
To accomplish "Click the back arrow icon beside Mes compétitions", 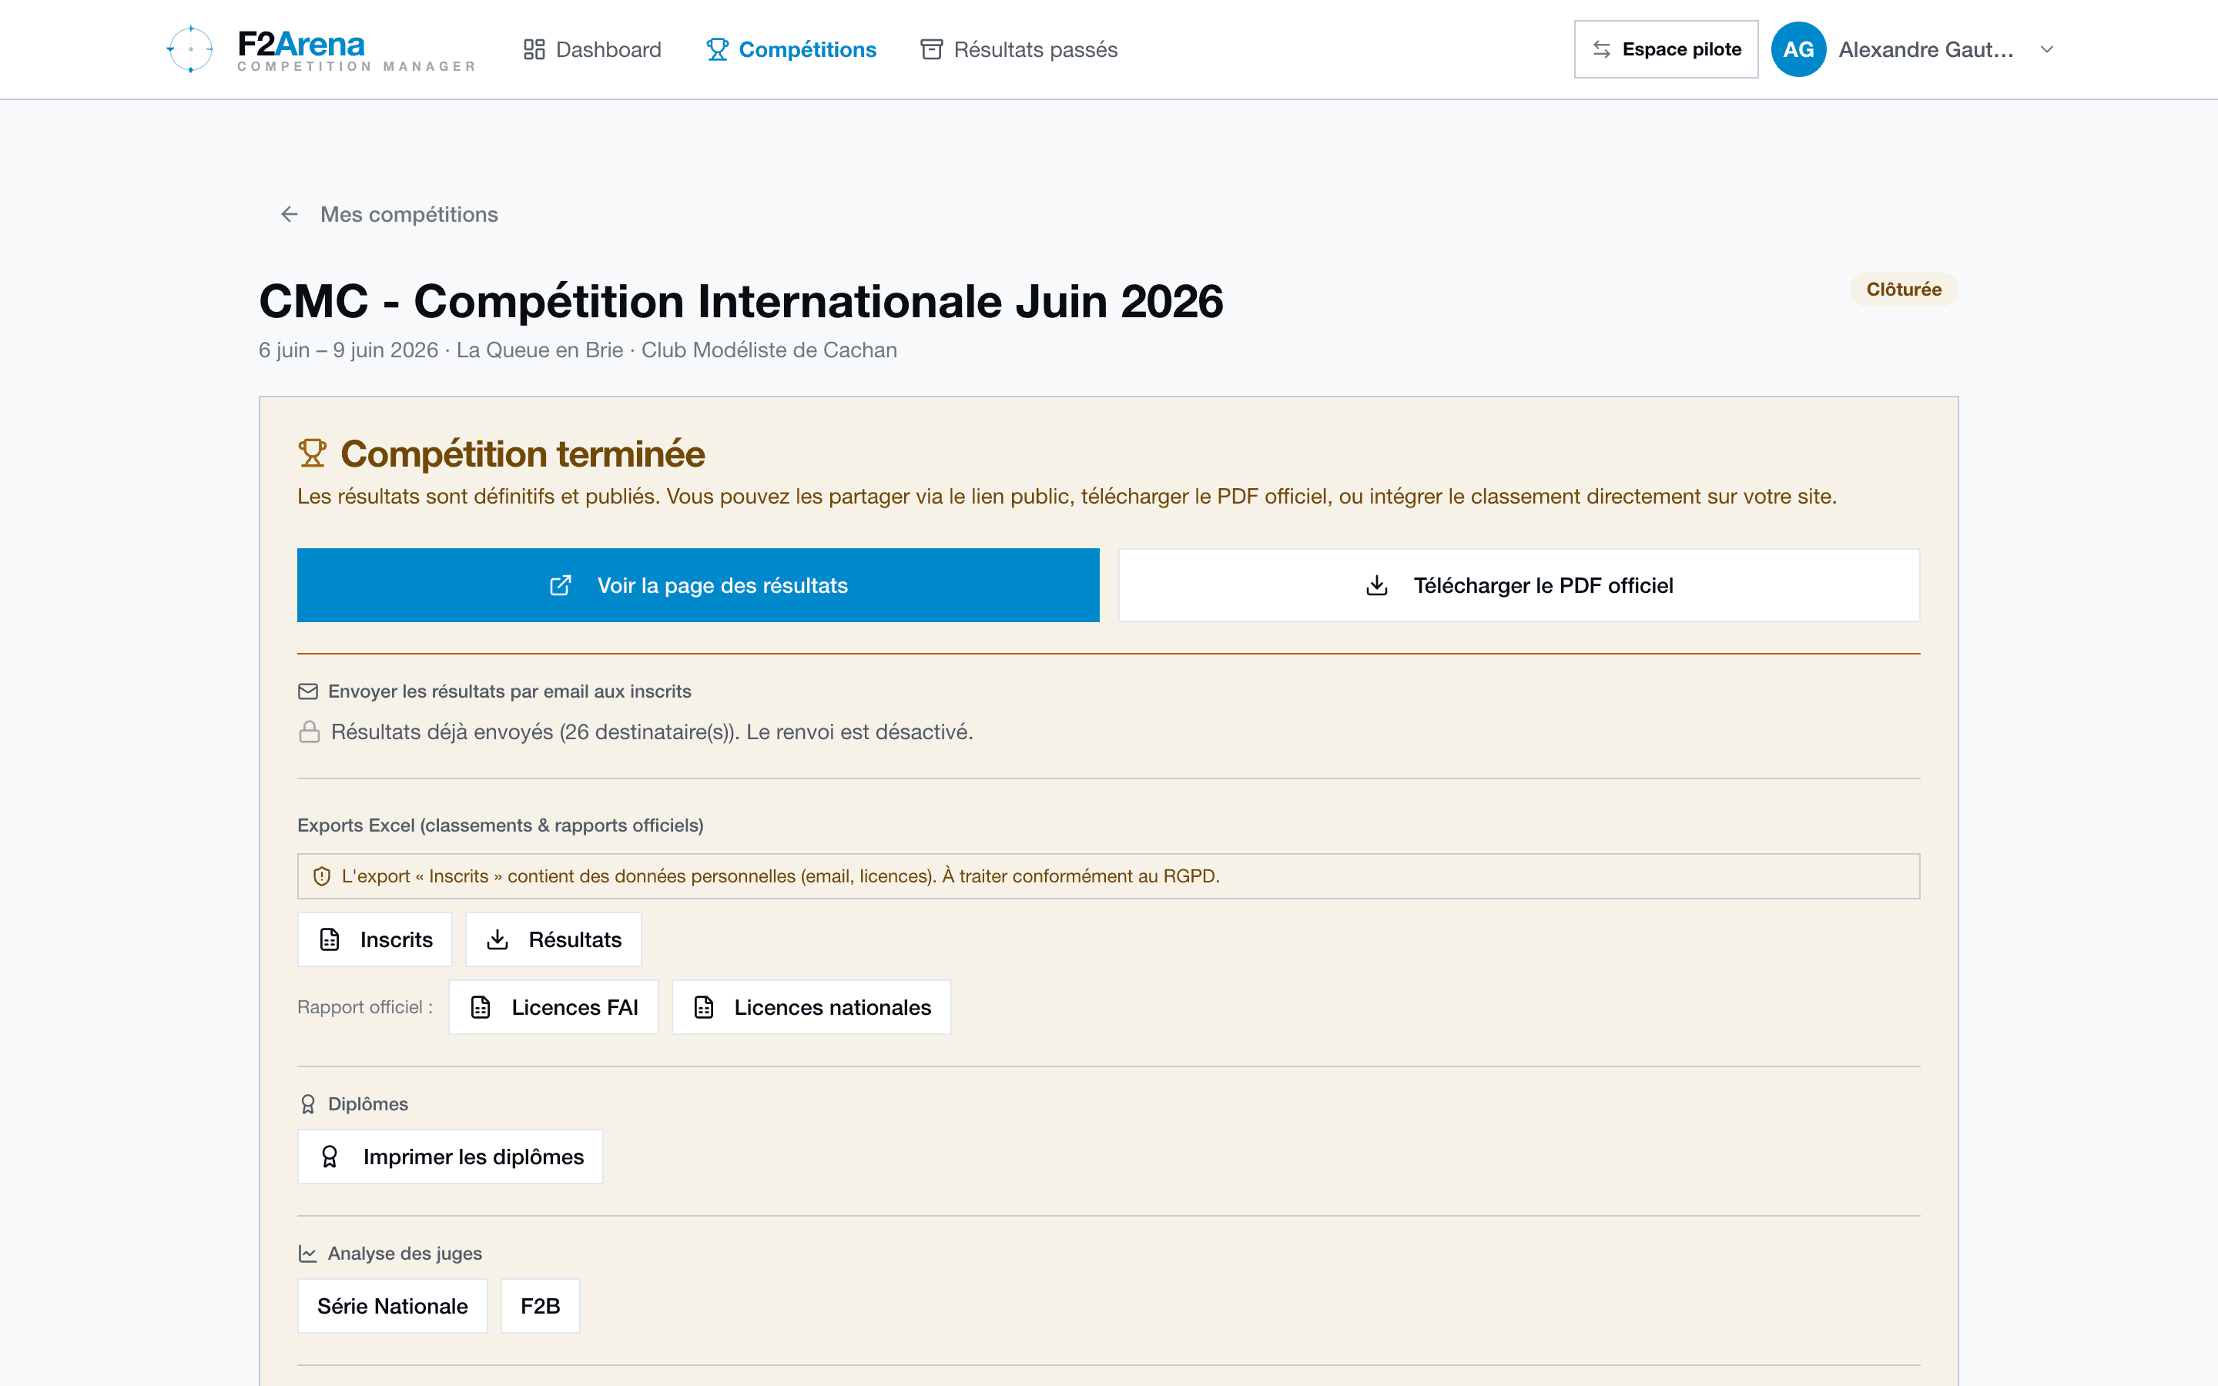I will point(290,213).
